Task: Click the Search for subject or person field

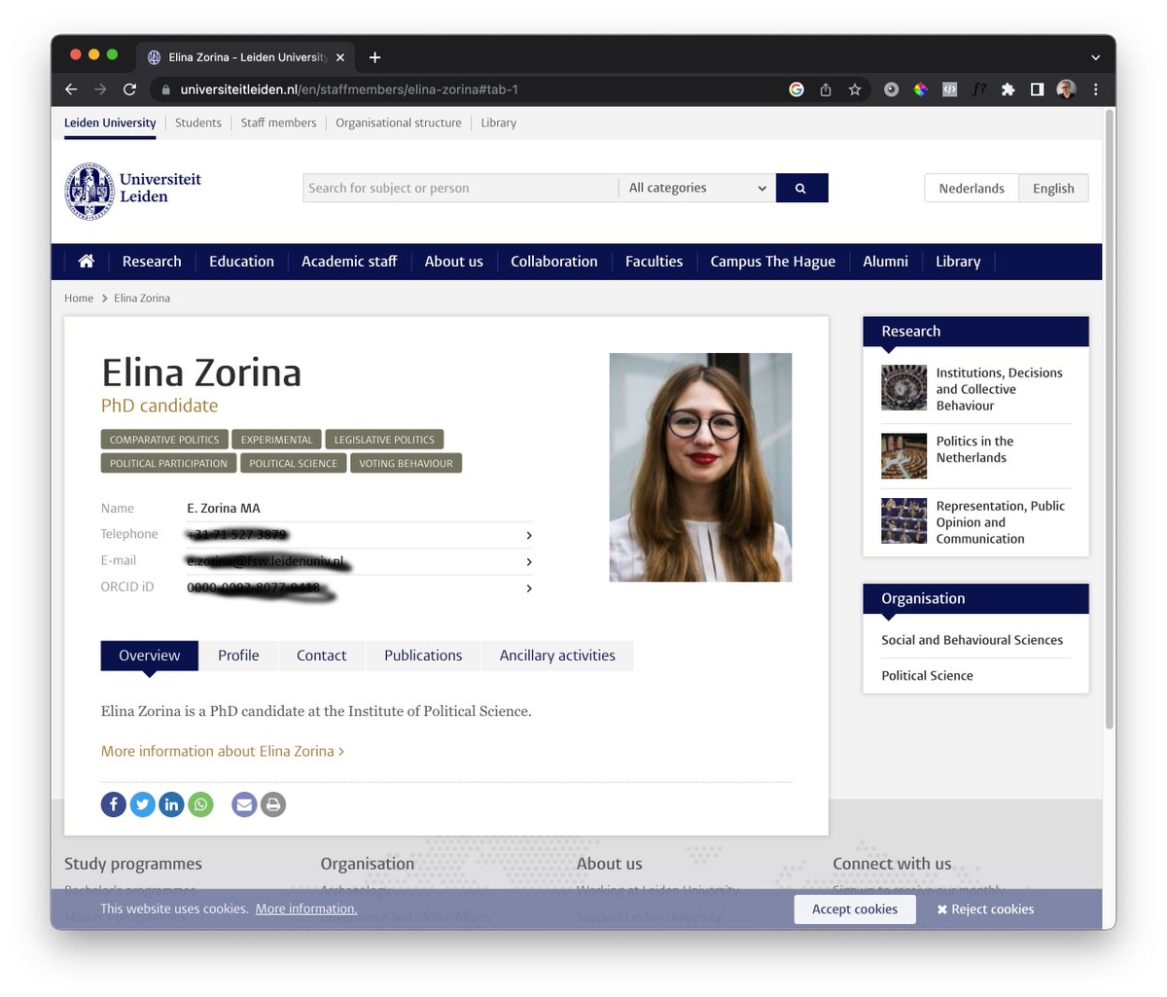Action: point(460,188)
